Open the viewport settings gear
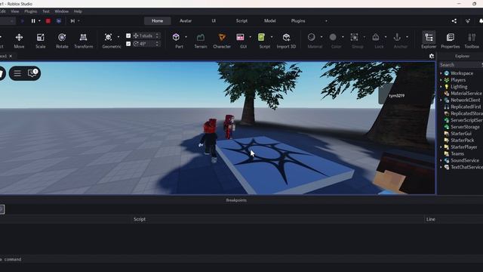The width and height of the screenshot is (483, 272). [x=432, y=56]
